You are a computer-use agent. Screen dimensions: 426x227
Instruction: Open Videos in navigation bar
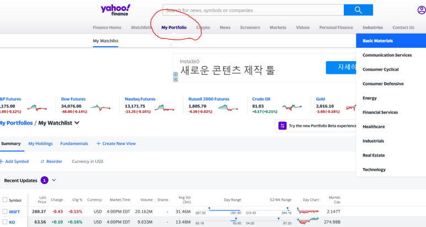pyautogui.click(x=303, y=28)
